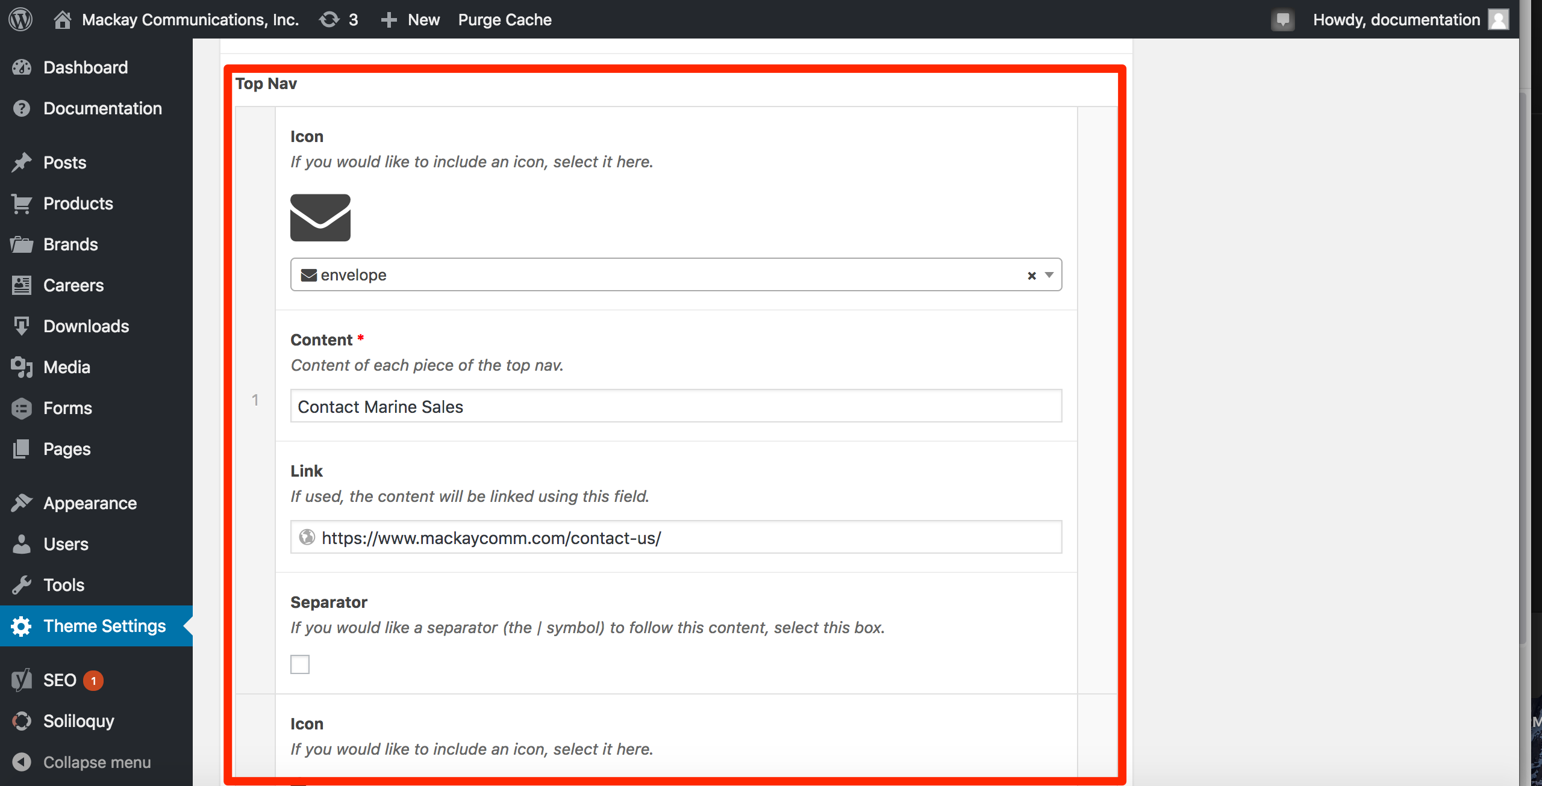
Task: Click the Tools wrench icon
Action: (x=22, y=585)
